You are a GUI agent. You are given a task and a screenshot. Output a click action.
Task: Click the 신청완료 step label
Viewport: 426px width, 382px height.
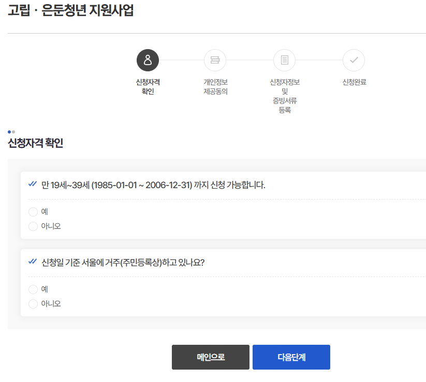pos(354,82)
